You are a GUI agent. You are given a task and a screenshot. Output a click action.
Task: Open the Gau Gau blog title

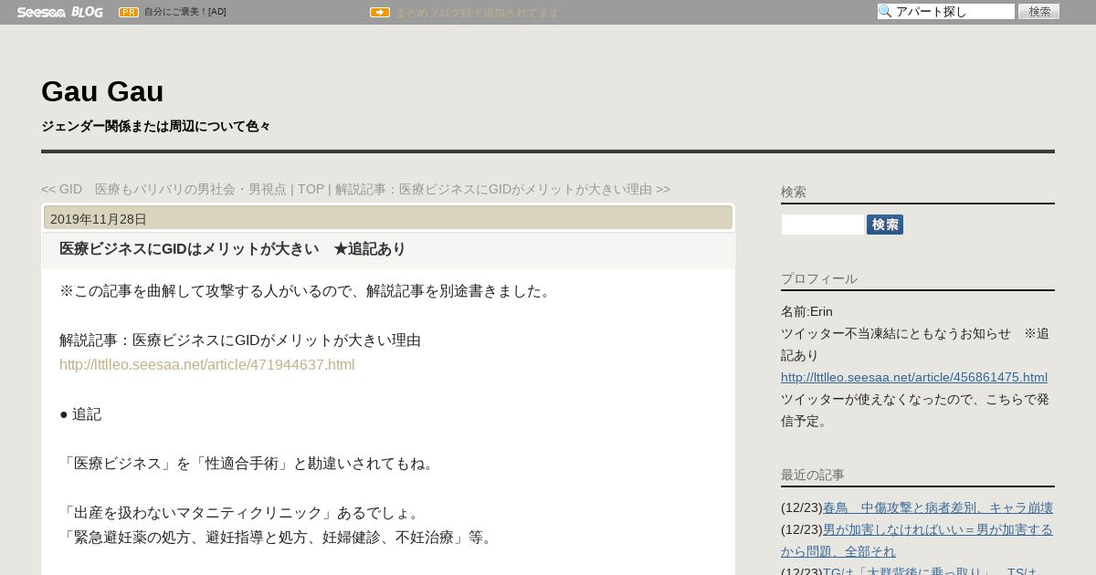102,91
